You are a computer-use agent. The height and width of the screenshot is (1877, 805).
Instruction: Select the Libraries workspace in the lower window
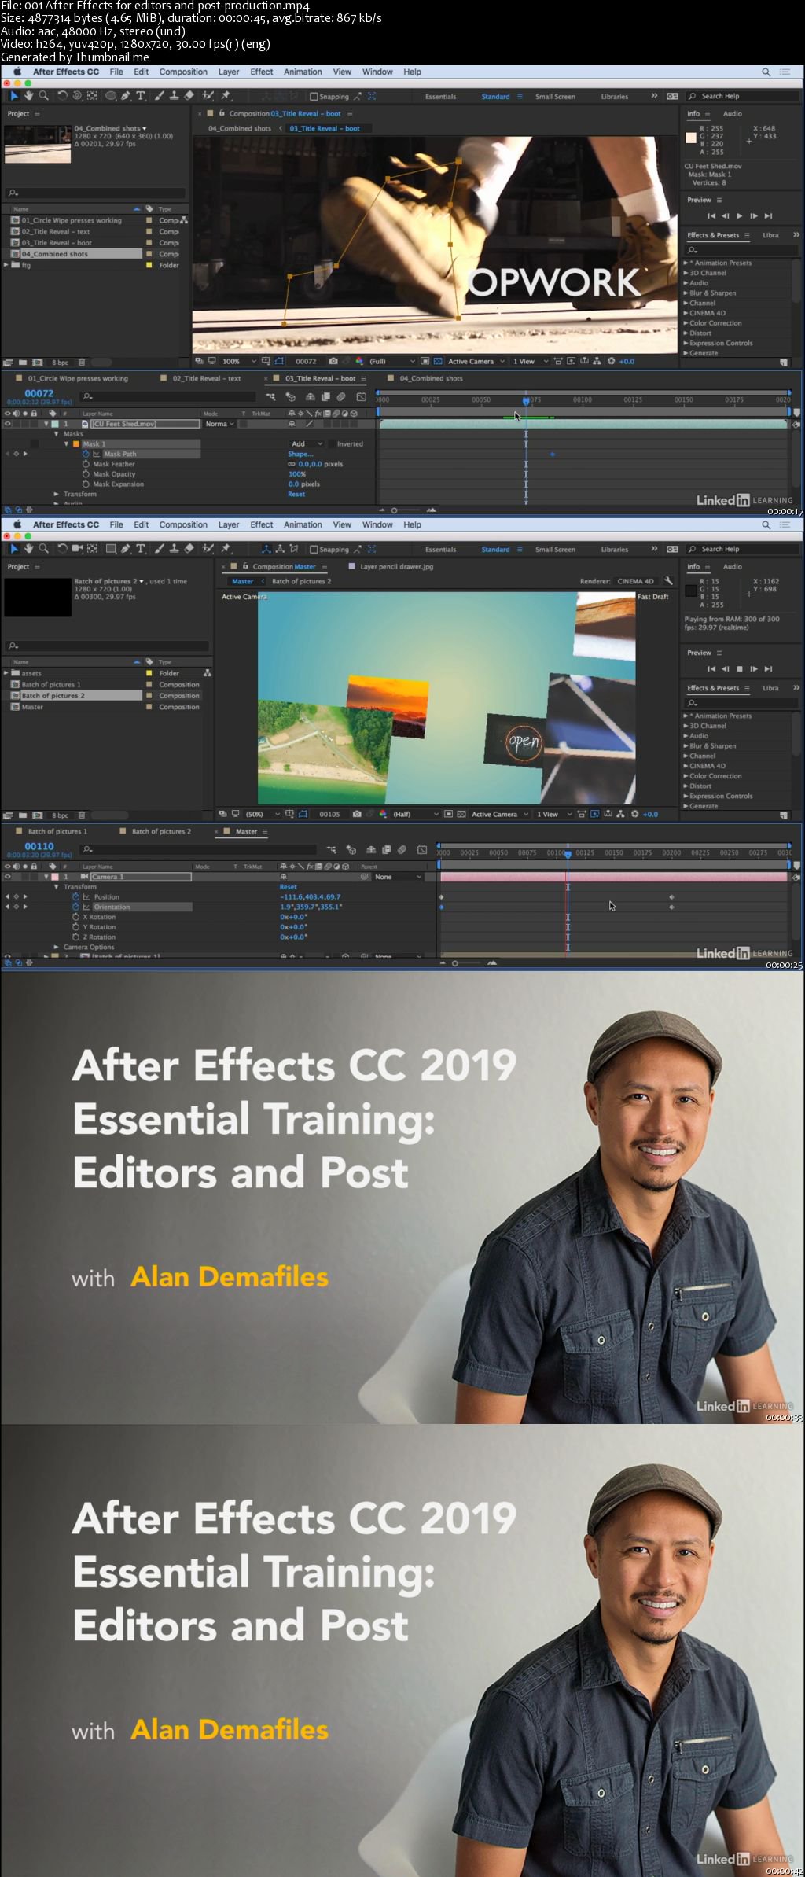coord(614,550)
